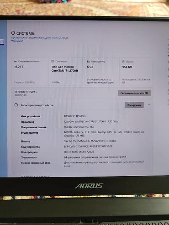This screenshot has width=169, height=225.
Task: Select the processor value with 2.30 GHz
Action: (91, 121)
